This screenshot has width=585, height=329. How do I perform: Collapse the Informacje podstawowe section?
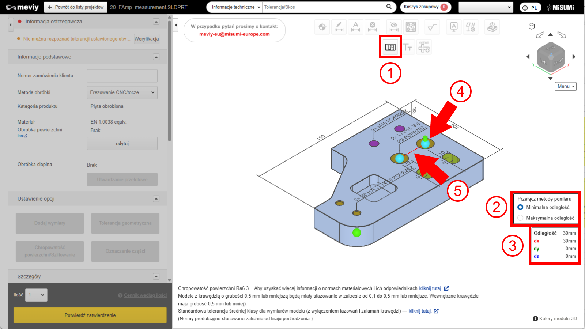[156, 57]
